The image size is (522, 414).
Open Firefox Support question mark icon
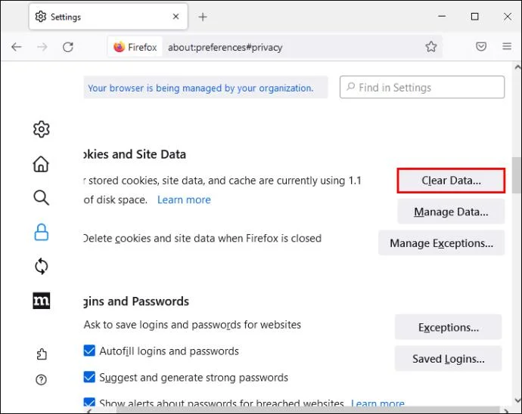click(41, 379)
